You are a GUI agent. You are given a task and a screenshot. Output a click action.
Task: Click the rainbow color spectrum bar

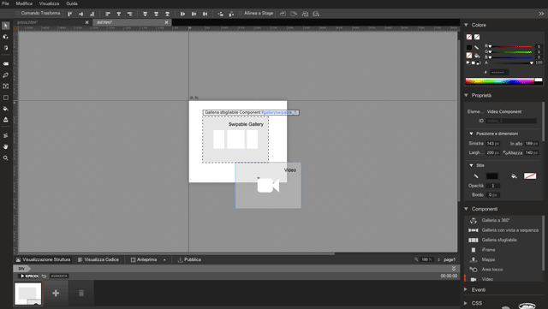pos(500,81)
